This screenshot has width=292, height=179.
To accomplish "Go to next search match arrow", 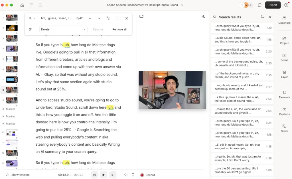I will pos(99,18).
